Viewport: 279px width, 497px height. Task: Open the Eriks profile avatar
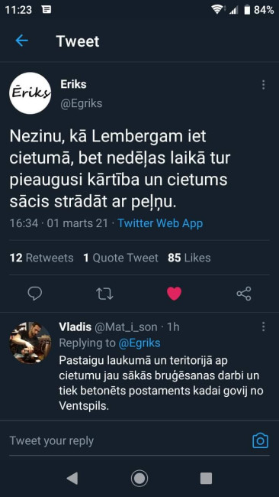point(30,93)
